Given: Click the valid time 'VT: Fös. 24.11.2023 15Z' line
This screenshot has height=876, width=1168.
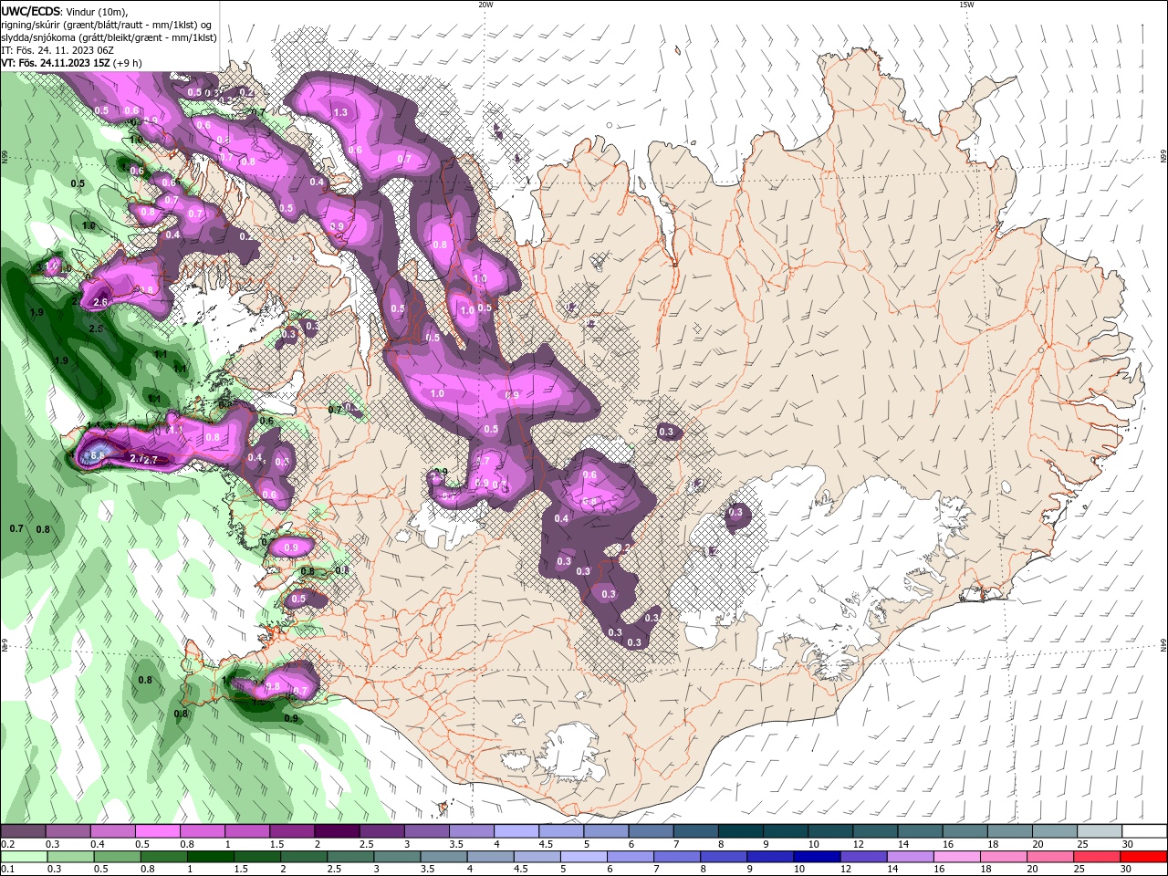Looking at the screenshot, I should click(57, 63).
